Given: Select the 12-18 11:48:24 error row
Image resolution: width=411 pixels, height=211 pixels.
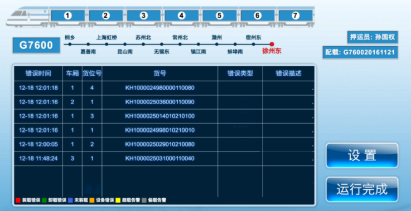Looking at the screenshot, I should click(x=164, y=158).
